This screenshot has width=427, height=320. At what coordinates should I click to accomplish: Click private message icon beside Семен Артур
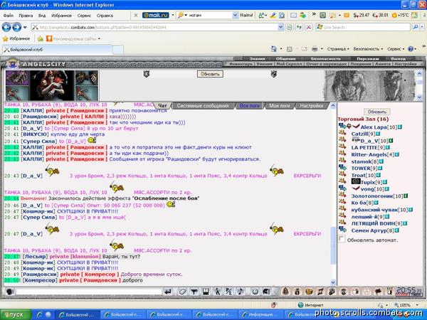click(x=342, y=230)
